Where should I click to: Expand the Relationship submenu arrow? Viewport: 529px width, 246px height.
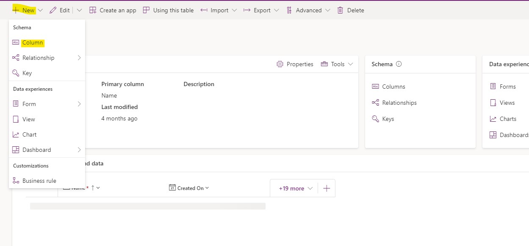coord(79,58)
